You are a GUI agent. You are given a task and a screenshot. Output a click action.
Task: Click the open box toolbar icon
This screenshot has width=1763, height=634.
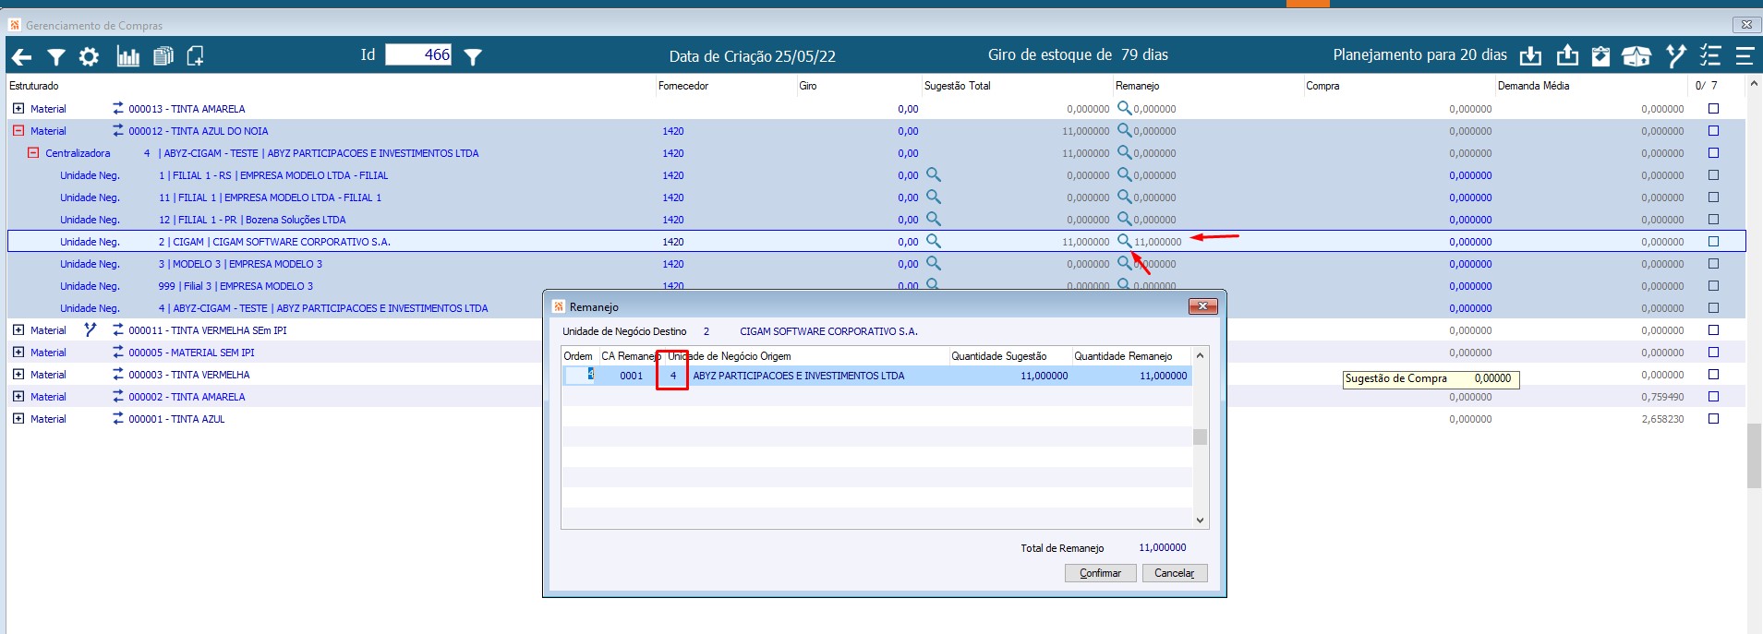tap(1636, 56)
